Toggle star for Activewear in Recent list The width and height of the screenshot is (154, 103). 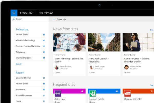click(x=44, y=89)
